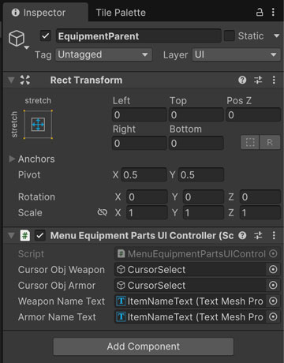Toggle raw edit mode R button
This screenshot has height=363, width=284.
(270, 142)
